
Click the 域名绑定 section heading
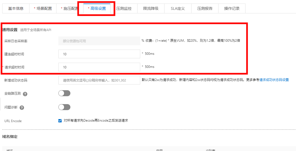(10, 137)
